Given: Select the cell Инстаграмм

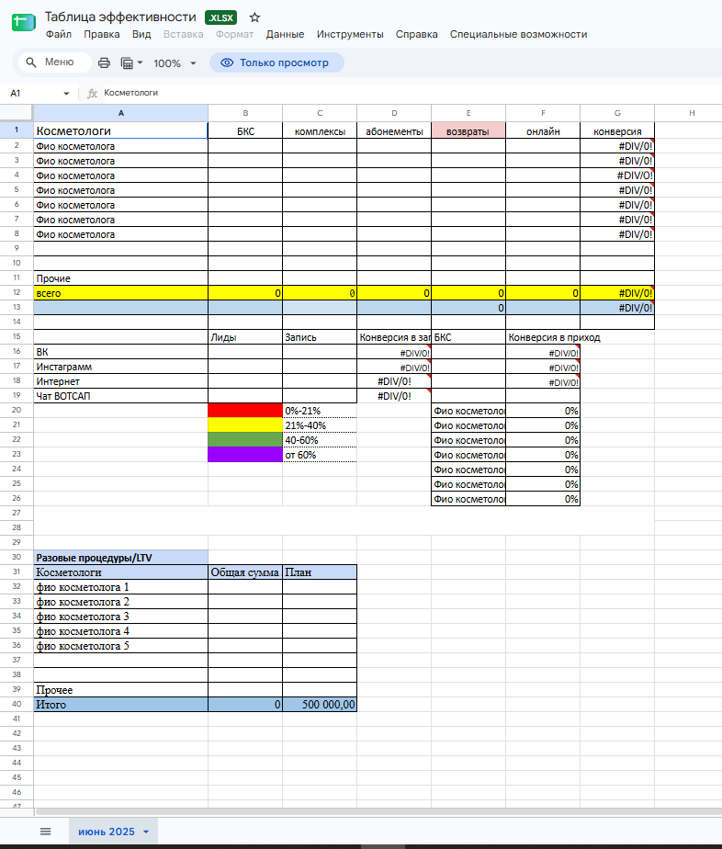Looking at the screenshot, I should pos(120,367).
